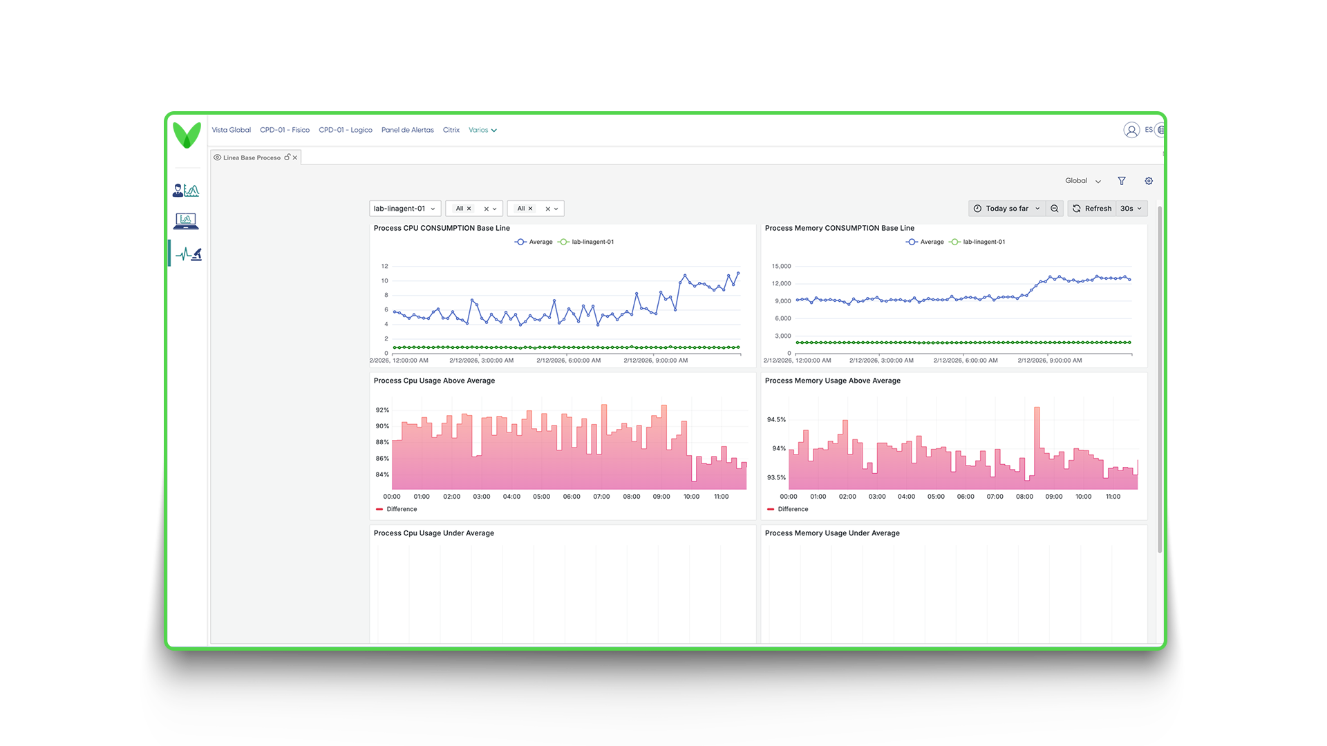Screen dimensions: 1327x746
Task: Select the pulse and microscope sidebar icon
Action: coord(188,254)
